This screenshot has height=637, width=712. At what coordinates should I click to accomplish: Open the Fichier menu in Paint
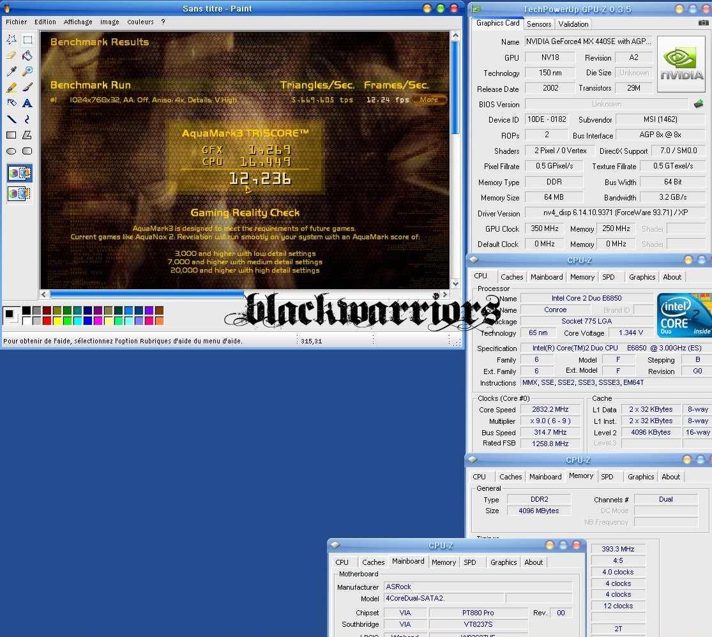[17, 22]
